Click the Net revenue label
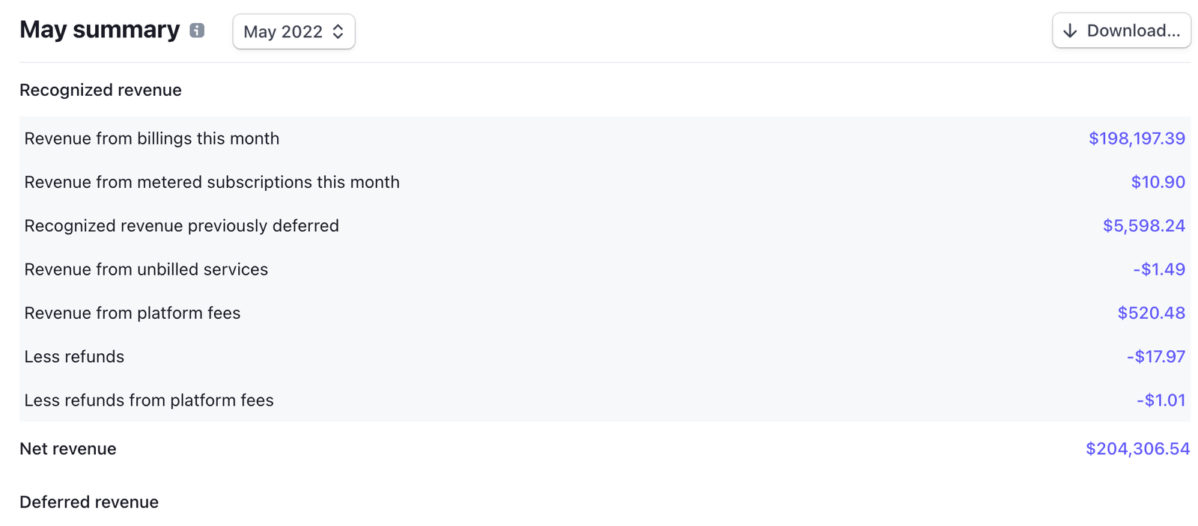Screen dimensions: 1198x526 click(68, 449)
